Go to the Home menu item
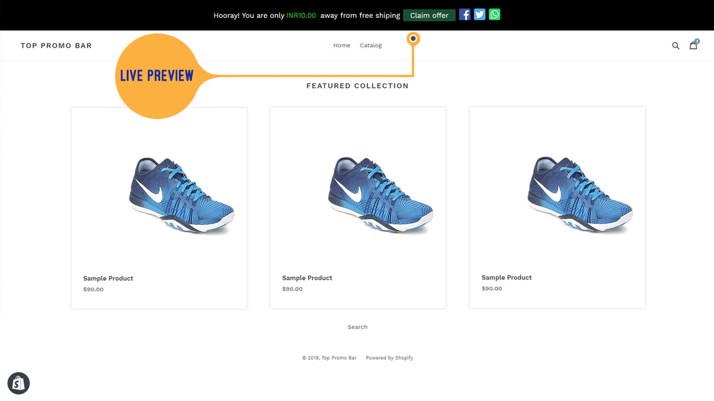This screenshot has width=714, height=401. (x=341, y=46)
